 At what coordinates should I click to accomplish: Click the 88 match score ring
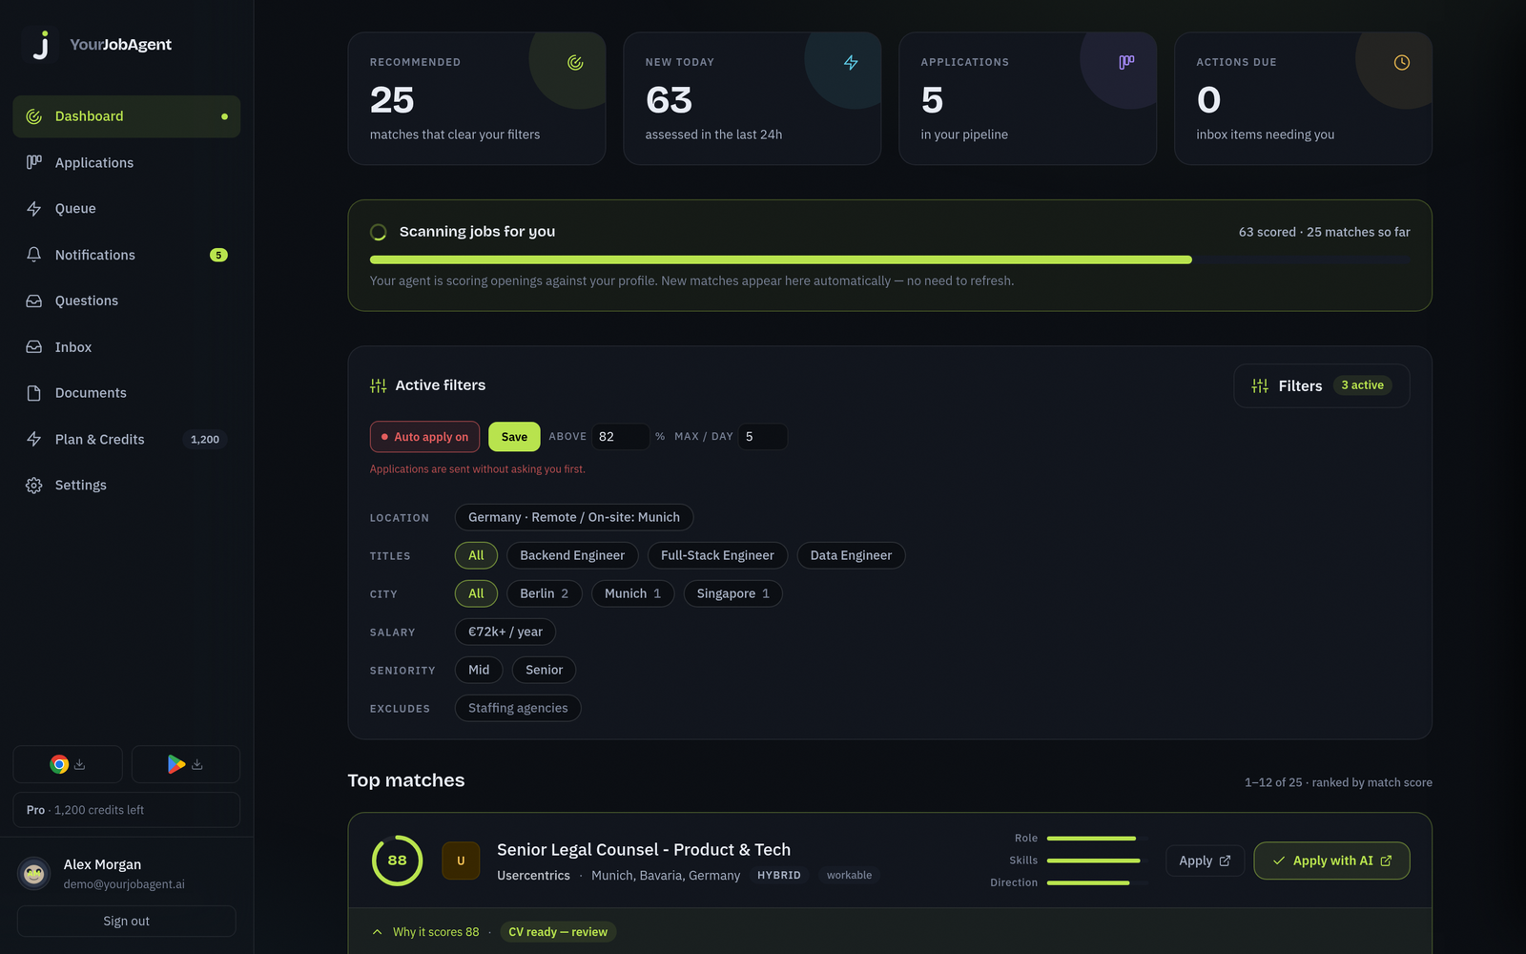click(x=397, y=861)
